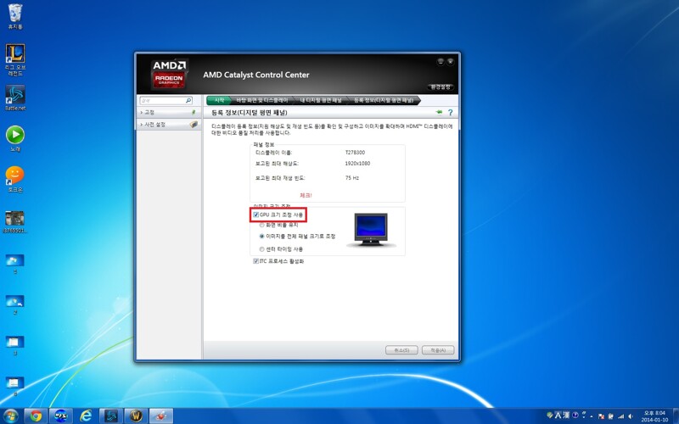Click the max refresh rate '75 Hz'
This screenshot has width=679, height=424.
click(352, 178)
